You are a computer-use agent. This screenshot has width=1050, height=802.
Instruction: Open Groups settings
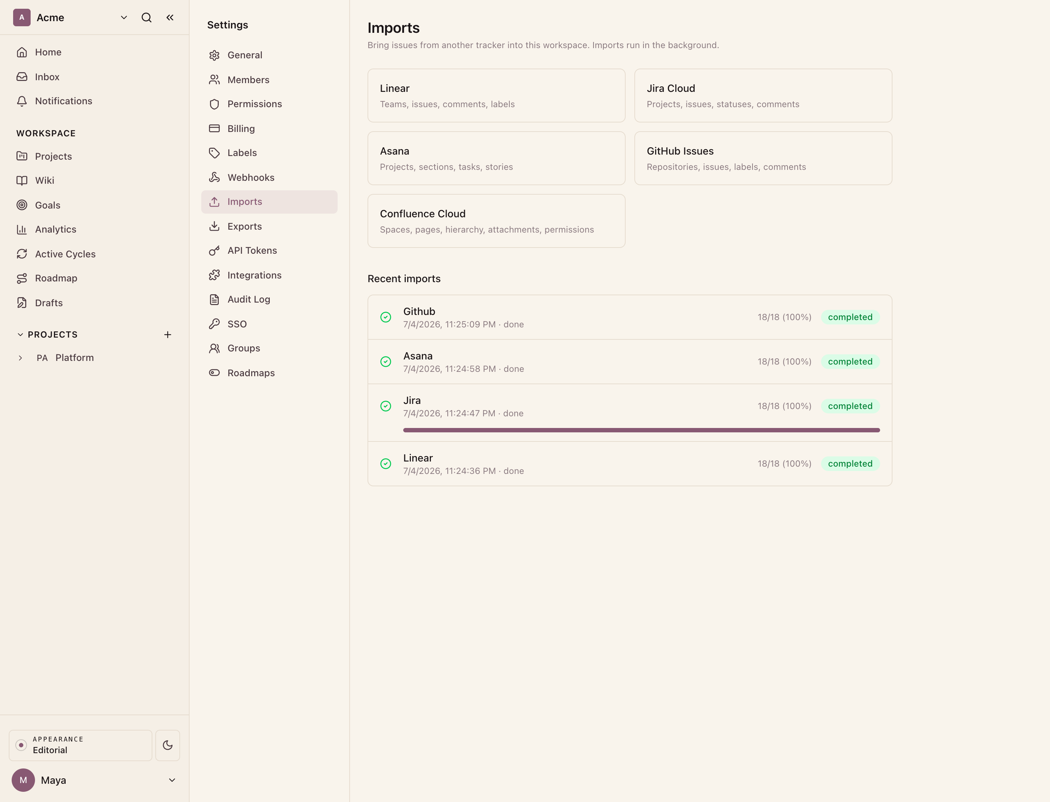click(269, 349)
